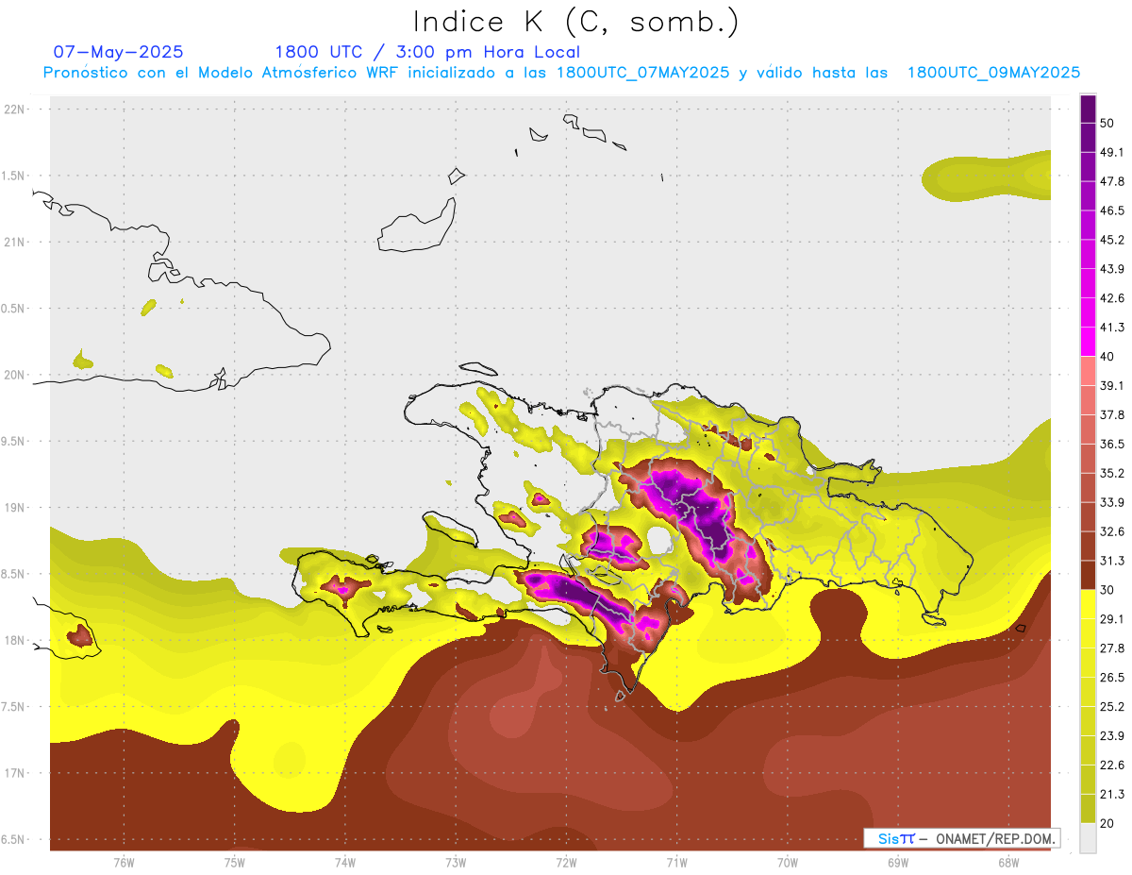The height and width of the screenshot is (875, 1132).
Task: Click the gray swatch below 20 on colorbar
Action: 1089,838
